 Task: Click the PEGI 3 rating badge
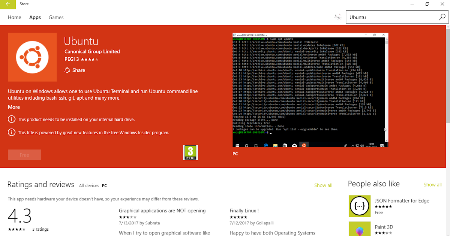coord(190,152)
